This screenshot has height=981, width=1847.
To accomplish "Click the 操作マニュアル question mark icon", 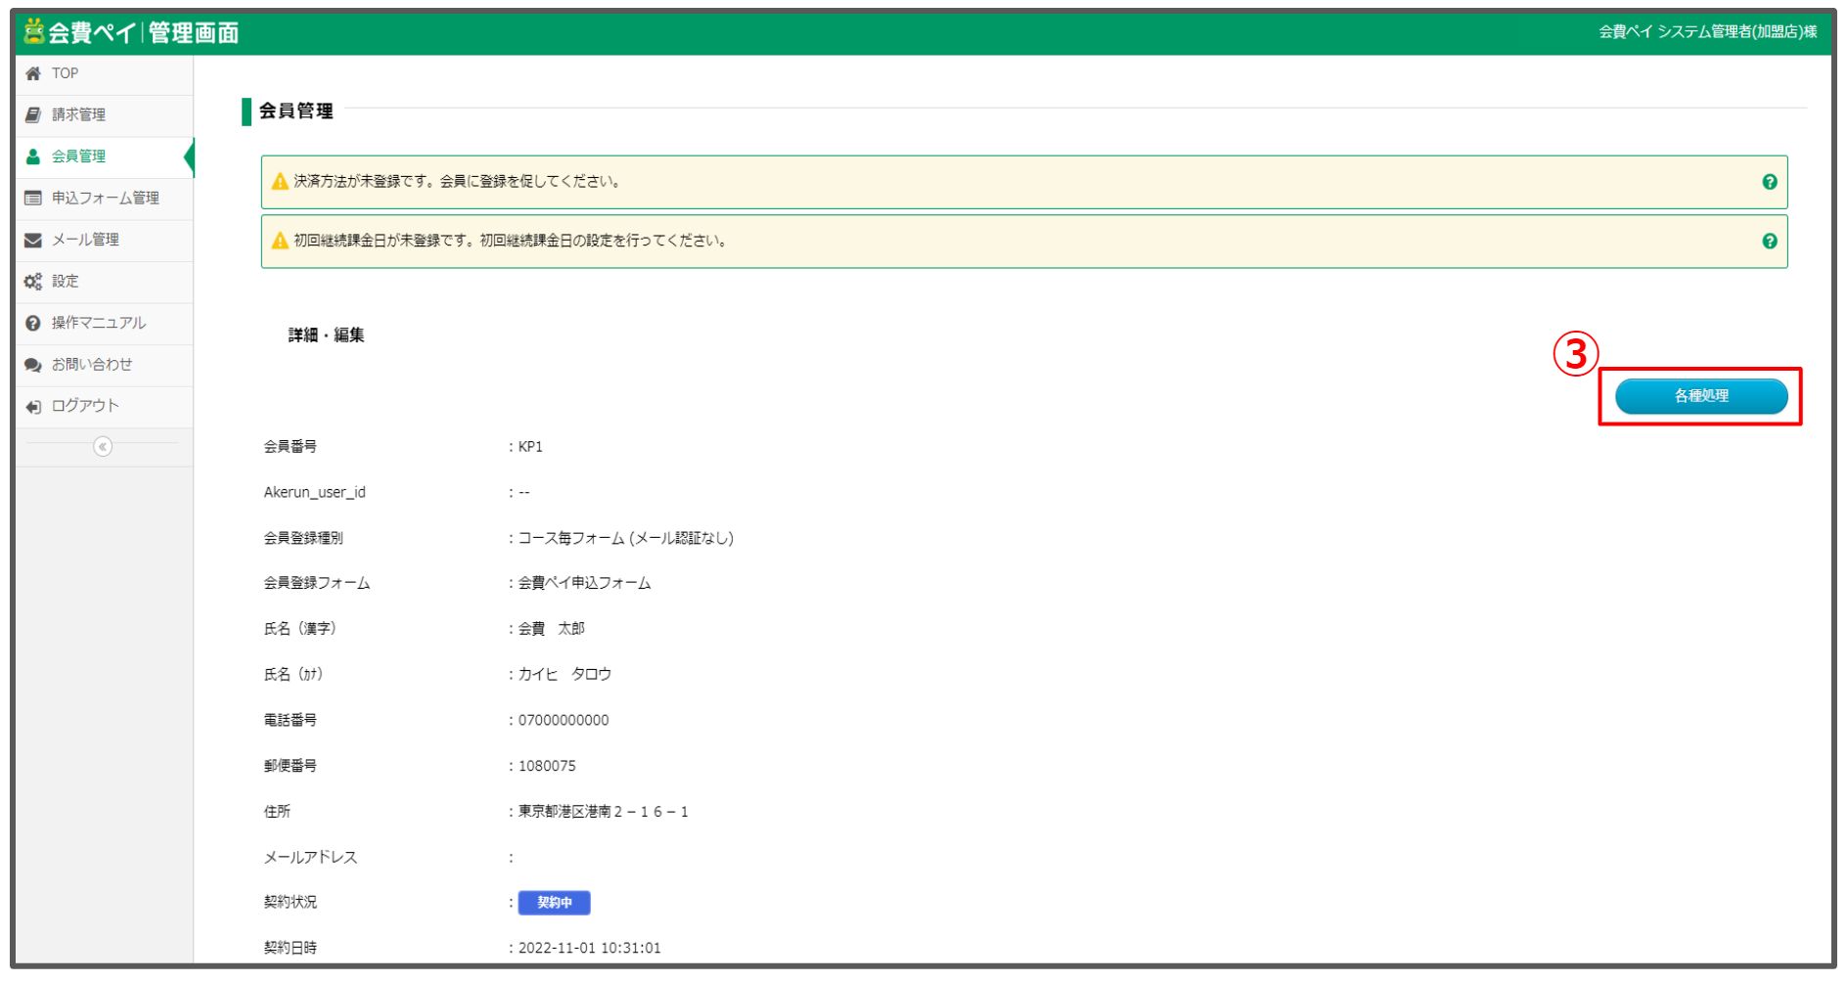I will [x=33, y=323].
